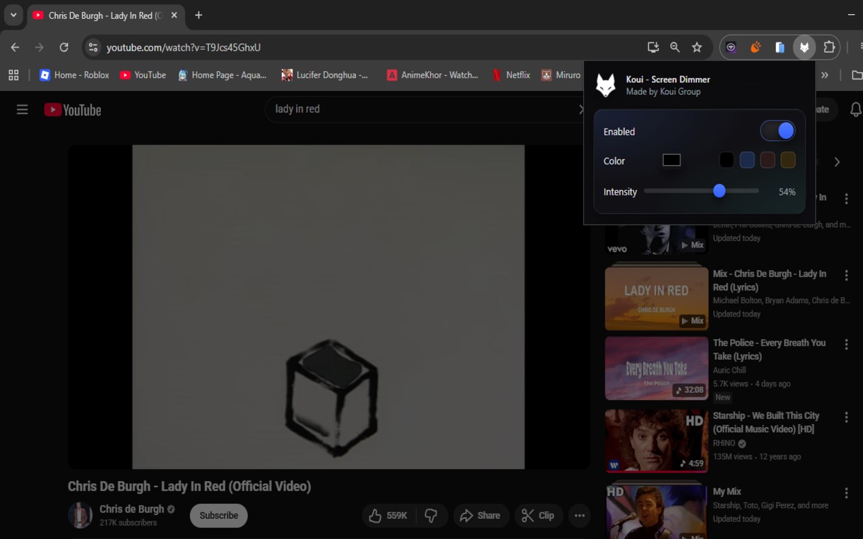
Task: Open Starship We Built This City thumbnail
Action: [656, 441]
